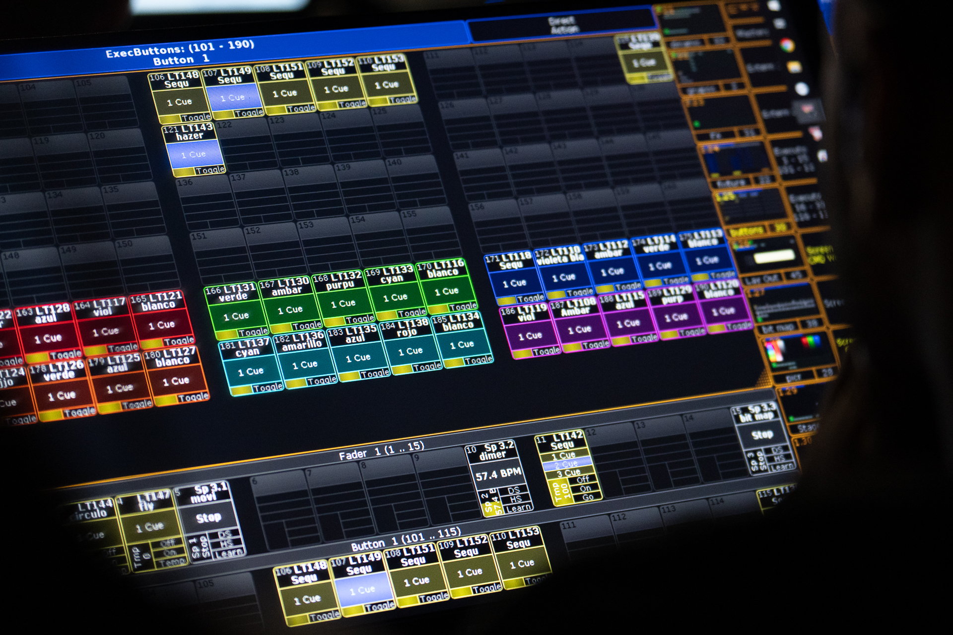This screenshot has height=635, width=953.
Task: Open the yellow folder desktop icon
Action: tap(794, 67)
